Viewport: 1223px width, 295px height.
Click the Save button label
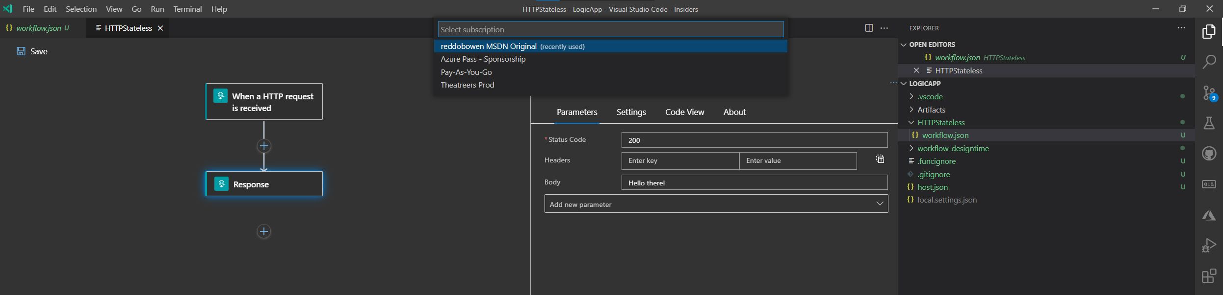[39, 51]
